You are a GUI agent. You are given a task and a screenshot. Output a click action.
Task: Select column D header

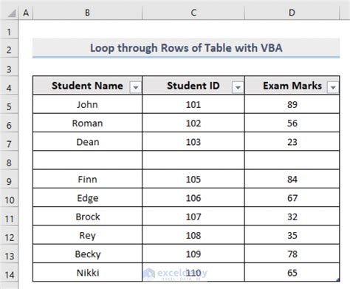point(292,13)
